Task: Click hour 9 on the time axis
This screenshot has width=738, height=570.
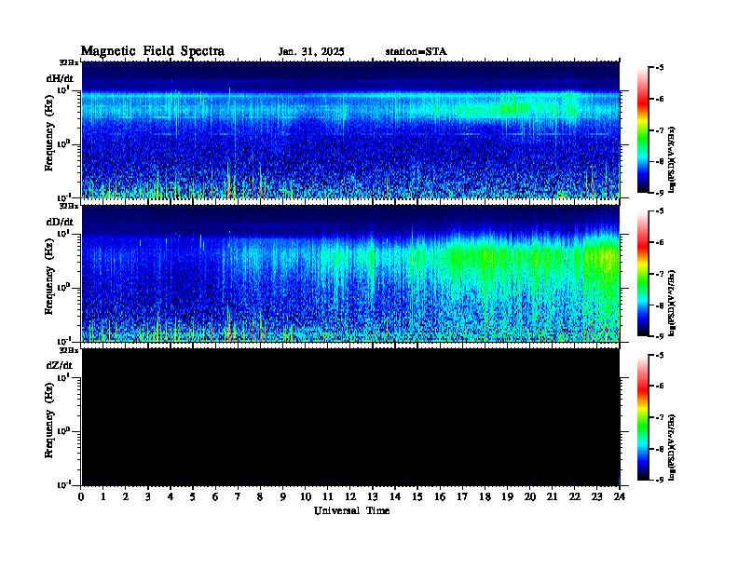Action: pyautogui.click(x=283, y=497)
